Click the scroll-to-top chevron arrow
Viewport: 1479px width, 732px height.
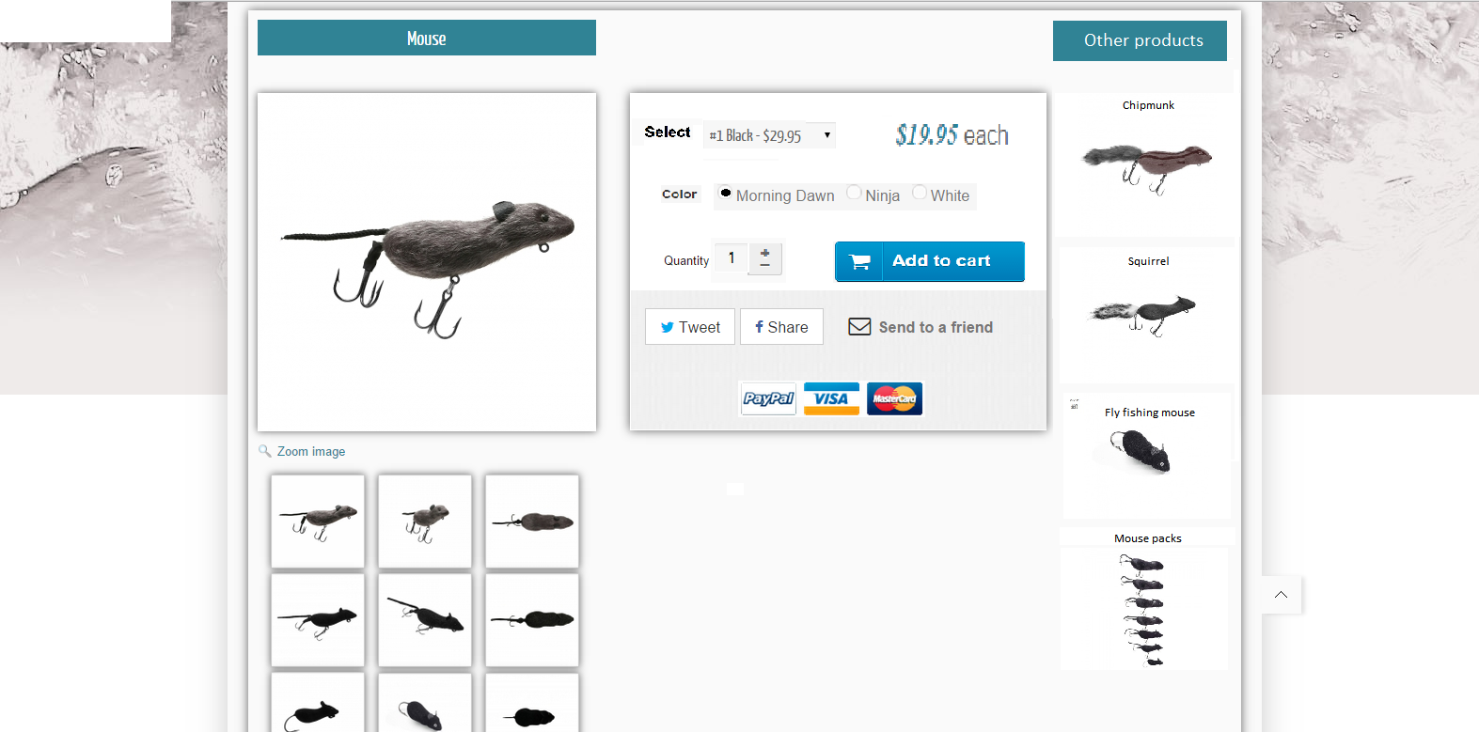pyautogui.click(x=1281, y=595)
